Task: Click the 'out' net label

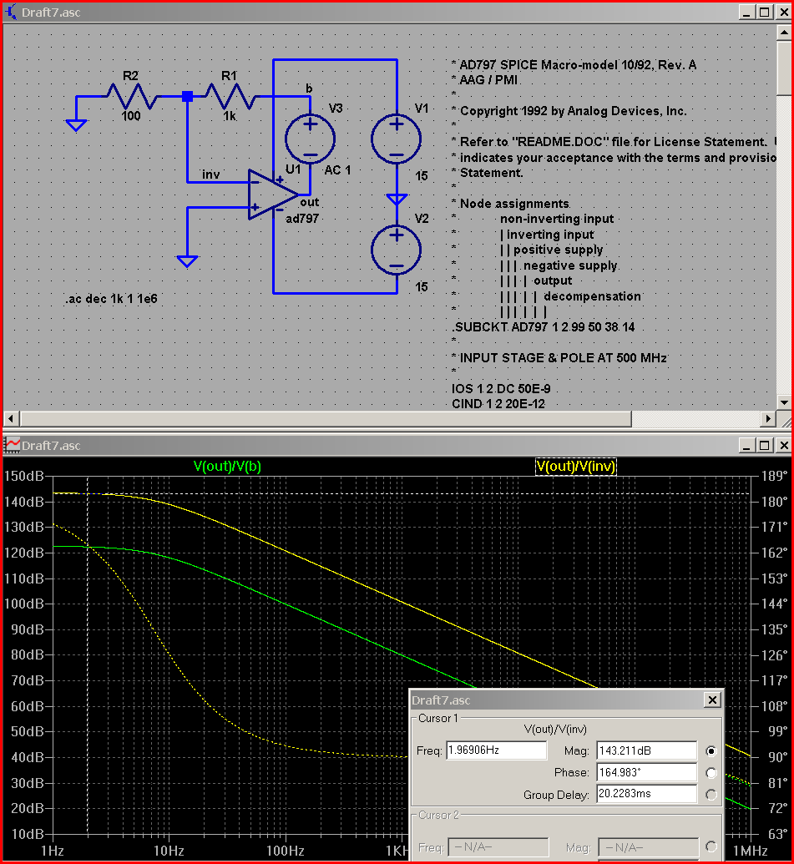Action: pos(310,202)
